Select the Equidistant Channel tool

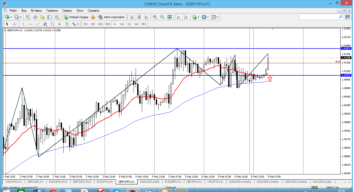tap(45, 24)
